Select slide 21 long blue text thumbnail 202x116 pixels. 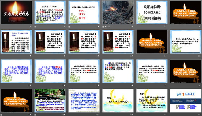[x=84, y=100]
